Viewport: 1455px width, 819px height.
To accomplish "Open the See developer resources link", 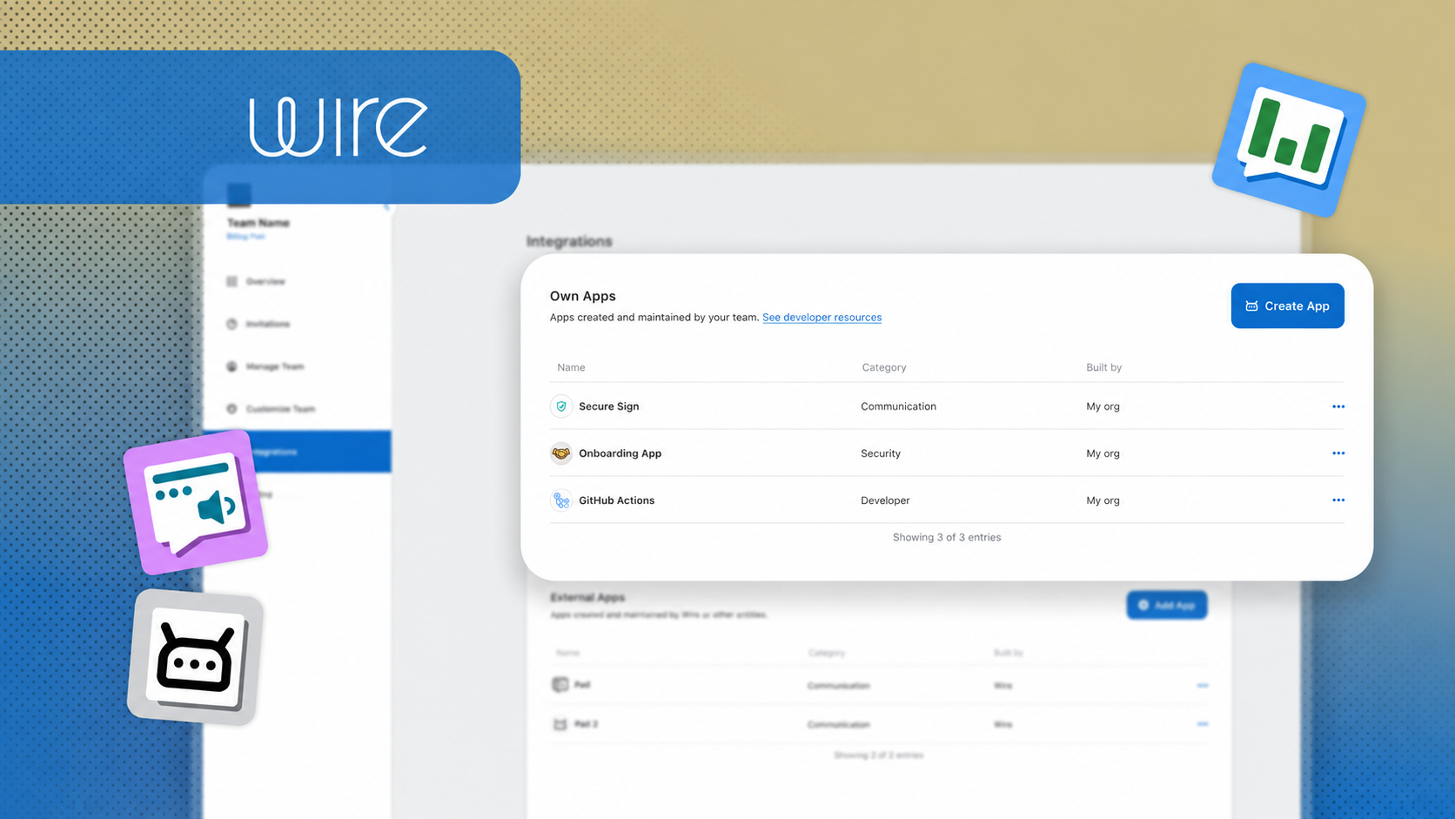I will [821, 318].
